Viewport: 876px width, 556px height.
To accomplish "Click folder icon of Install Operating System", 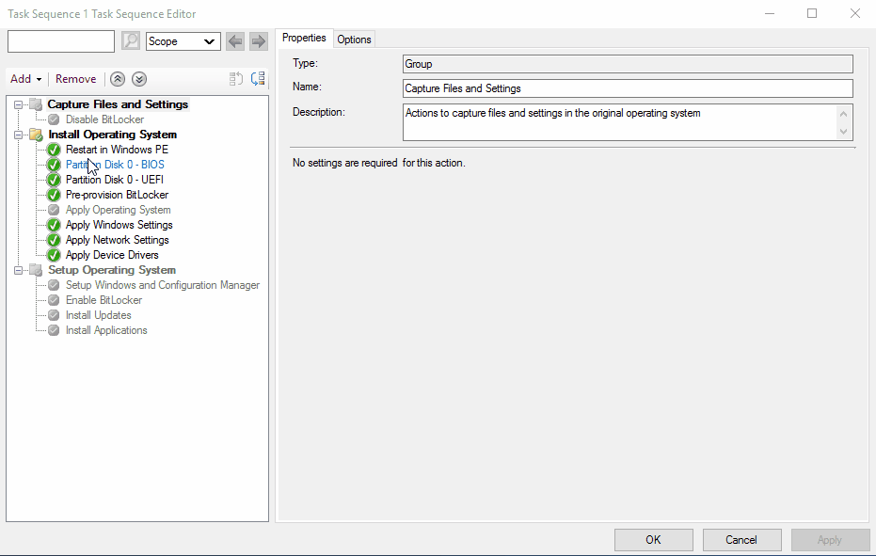I will pyautogui.click(x=36, y=135).
